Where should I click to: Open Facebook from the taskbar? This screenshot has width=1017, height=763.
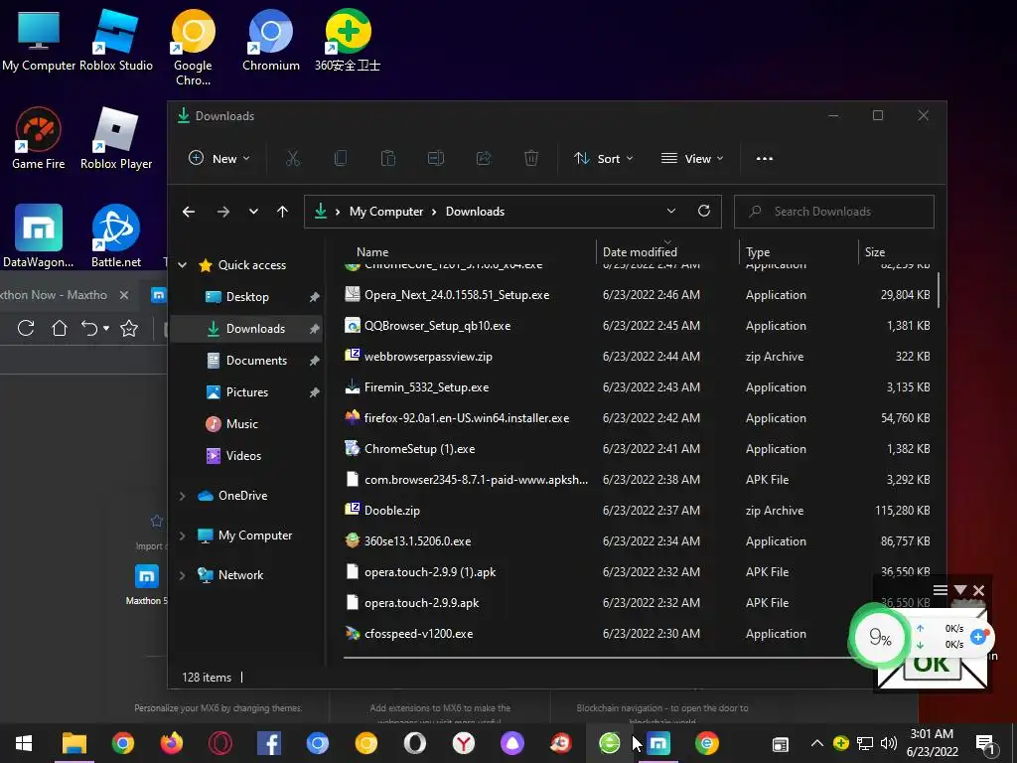pyautogui.click(x=268, y=743)
